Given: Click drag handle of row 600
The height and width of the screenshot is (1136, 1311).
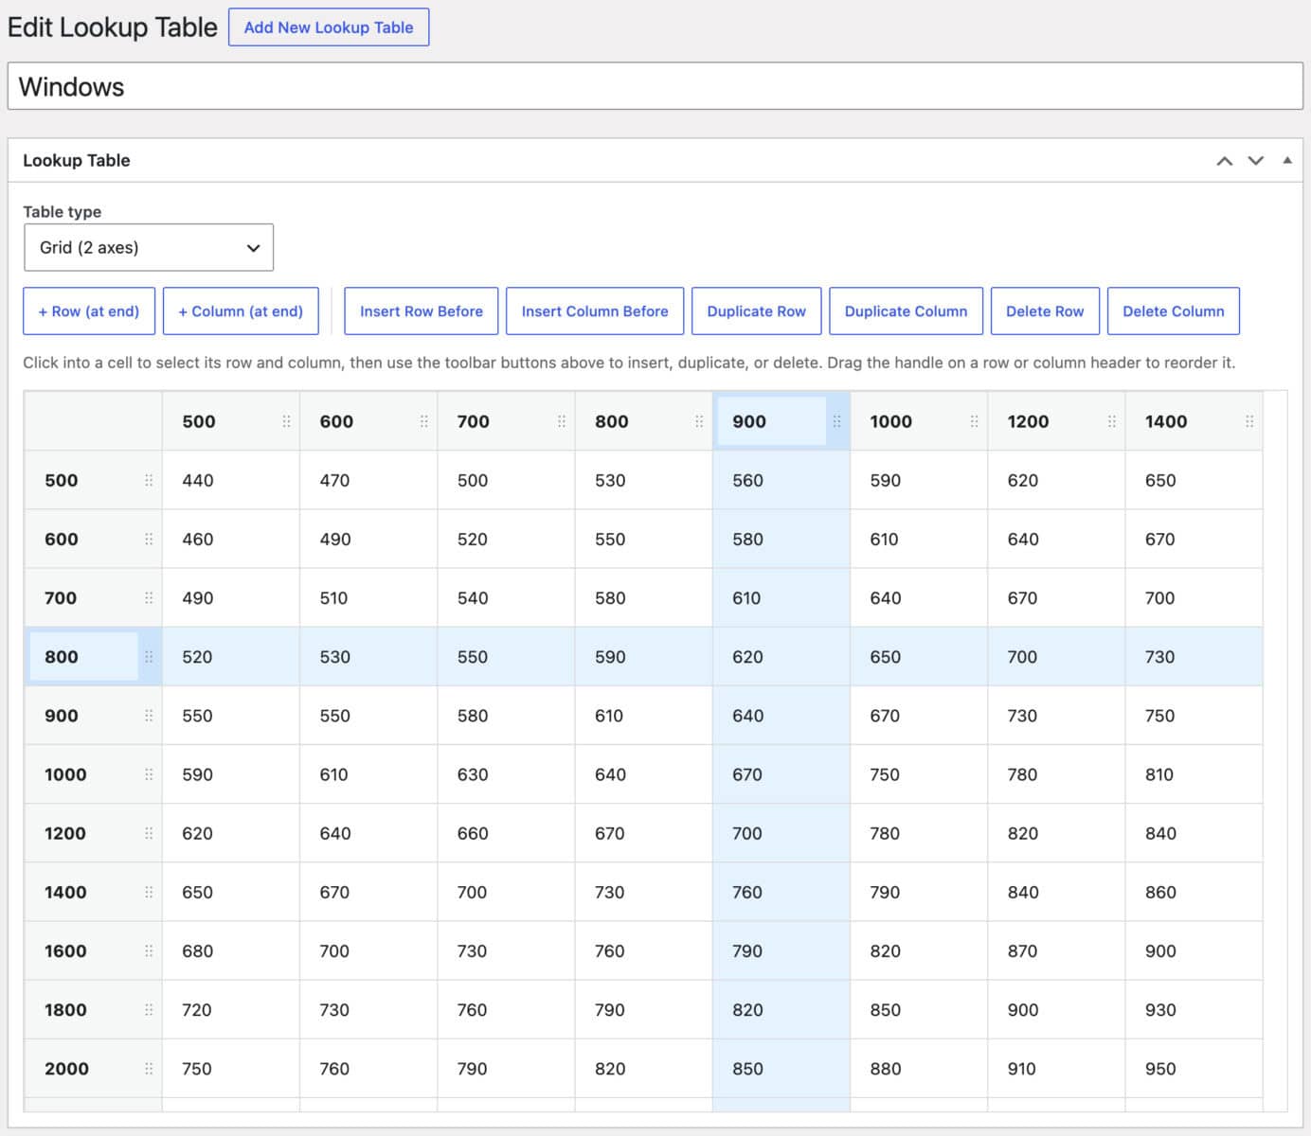Looking at the screenshot, I should click(x=149, y=539).
